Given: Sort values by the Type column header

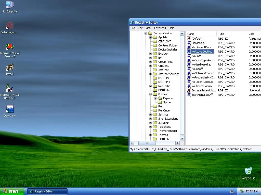Looking at the screenshot, I should 232,34.
